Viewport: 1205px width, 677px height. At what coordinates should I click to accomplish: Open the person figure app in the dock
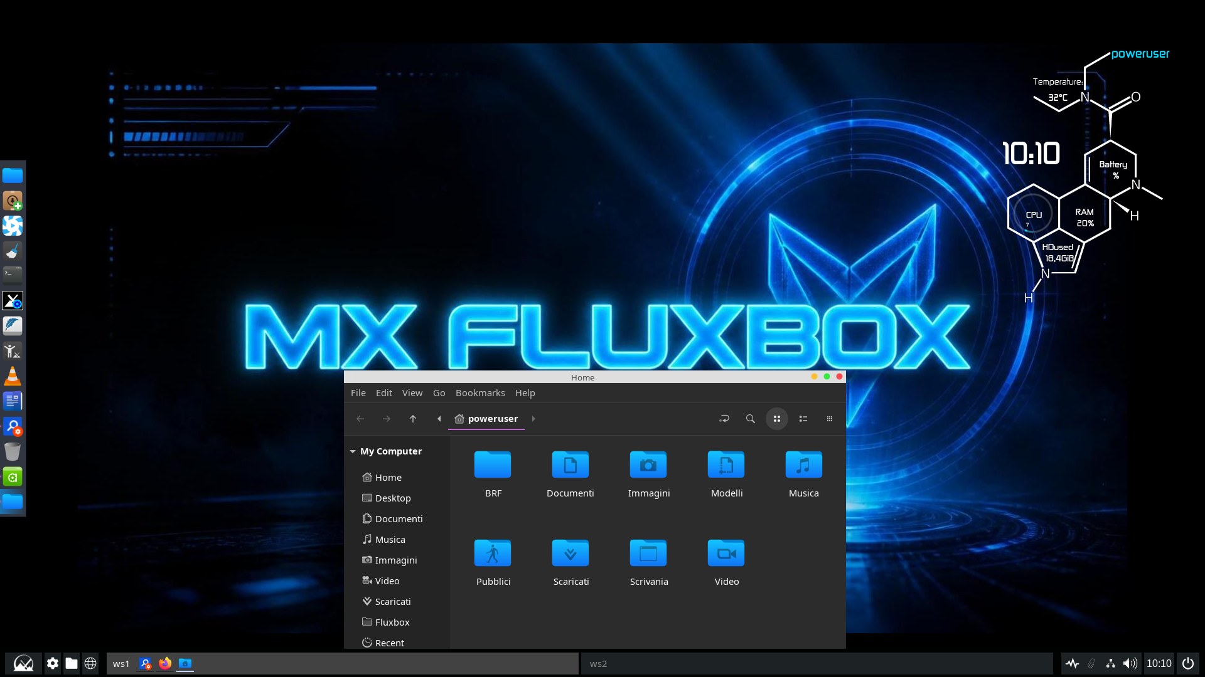click(13, 351)
